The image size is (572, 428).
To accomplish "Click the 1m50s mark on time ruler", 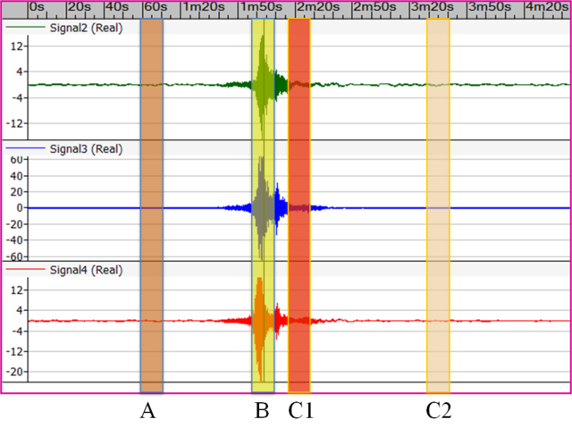I will [261, 7].
